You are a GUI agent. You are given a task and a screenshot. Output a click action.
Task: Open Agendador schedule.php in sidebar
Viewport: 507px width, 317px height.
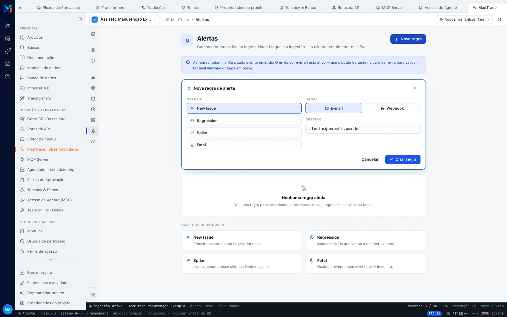pos(51,170)
